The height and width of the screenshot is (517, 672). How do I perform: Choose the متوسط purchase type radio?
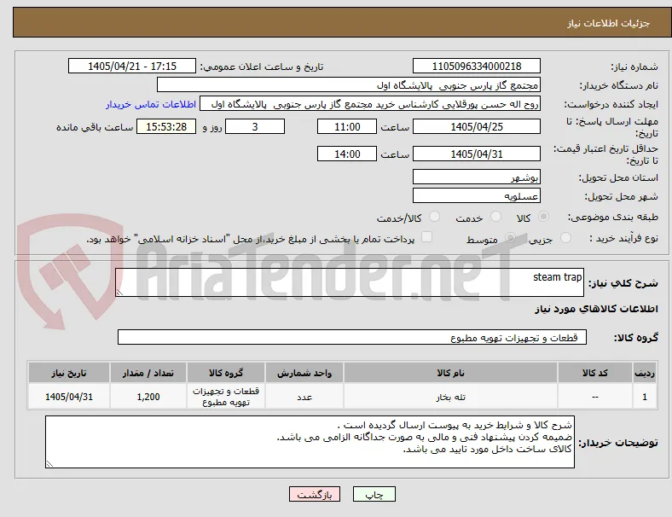510,237
